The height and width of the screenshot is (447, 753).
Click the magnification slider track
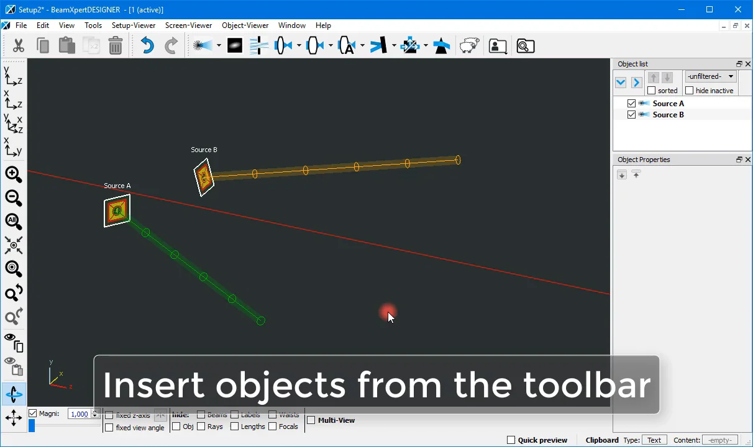click(64, 426)
